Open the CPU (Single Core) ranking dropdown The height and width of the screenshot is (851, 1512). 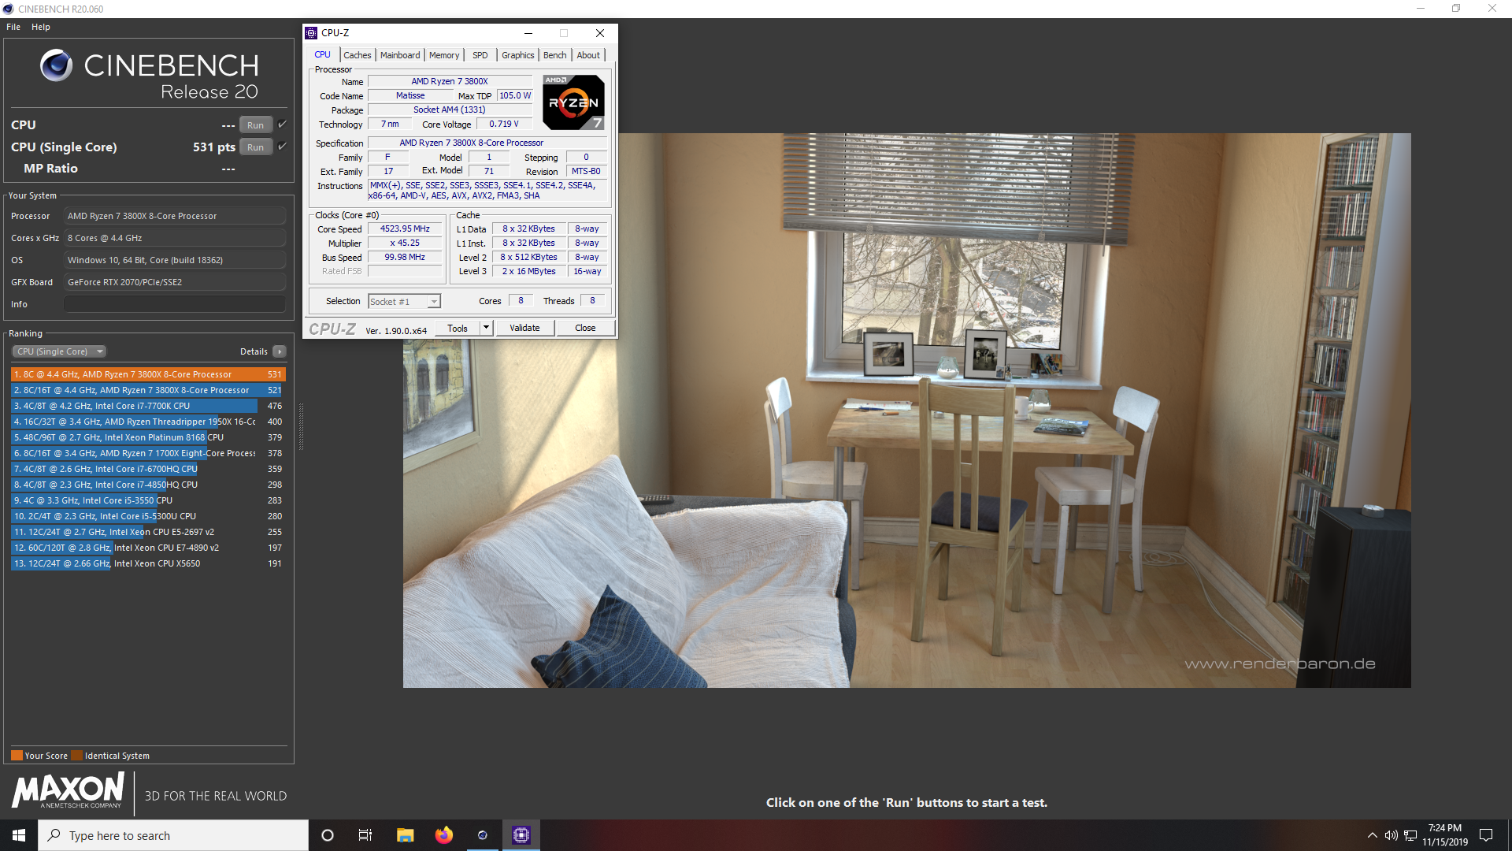59,351
